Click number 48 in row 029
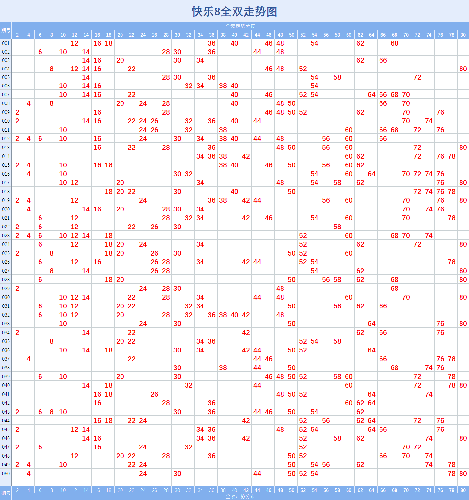The image size is (469, 500). tap(280, 289)
